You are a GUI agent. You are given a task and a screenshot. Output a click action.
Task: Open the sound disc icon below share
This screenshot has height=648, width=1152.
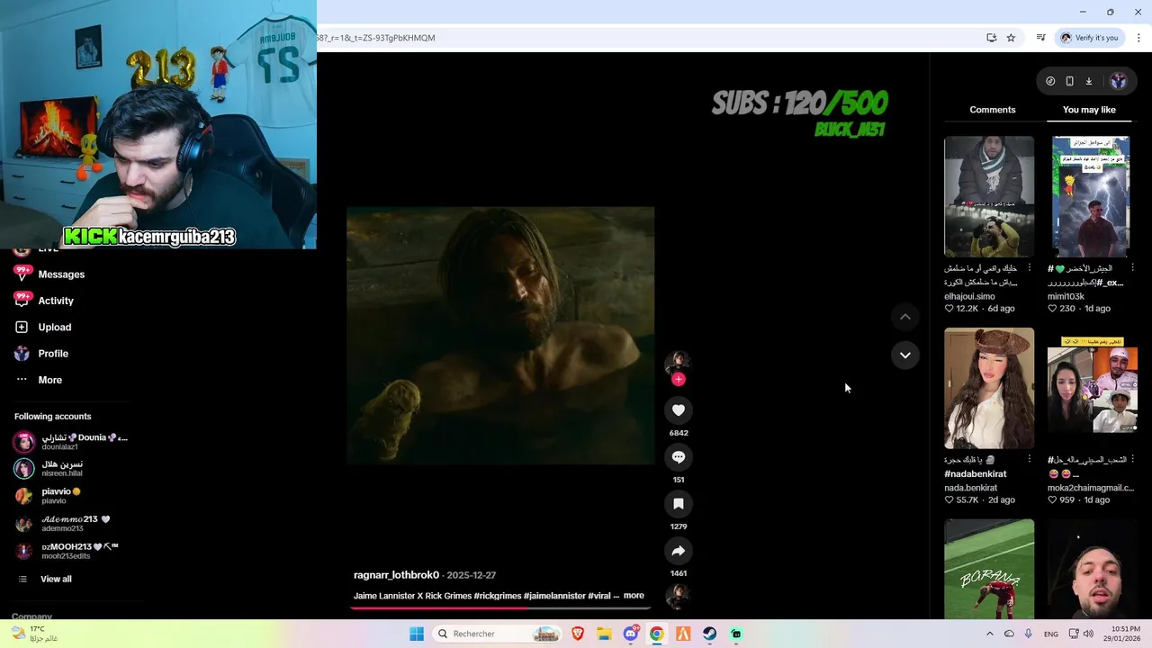(x=677, y=596)
